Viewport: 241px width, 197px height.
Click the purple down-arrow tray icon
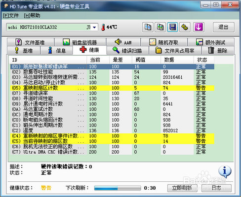click(x=199, y=27)
